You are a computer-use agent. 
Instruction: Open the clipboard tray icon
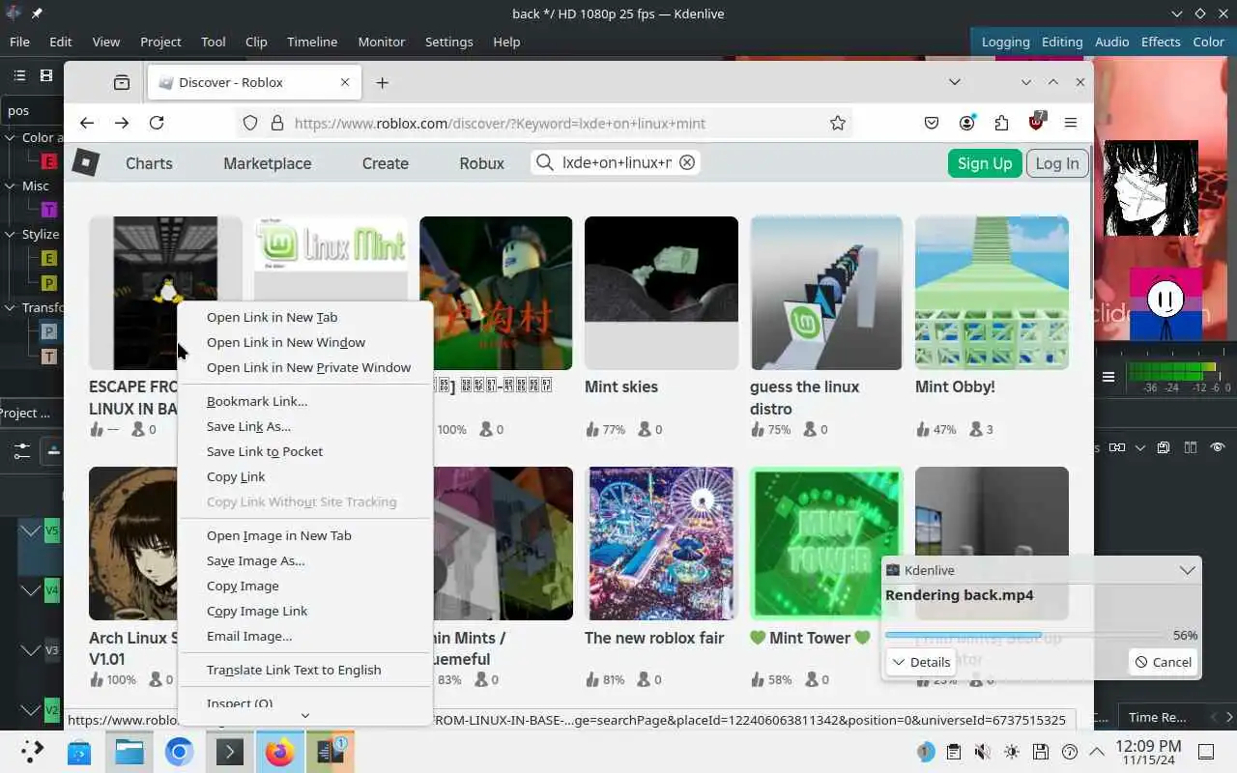pos(954,752)
